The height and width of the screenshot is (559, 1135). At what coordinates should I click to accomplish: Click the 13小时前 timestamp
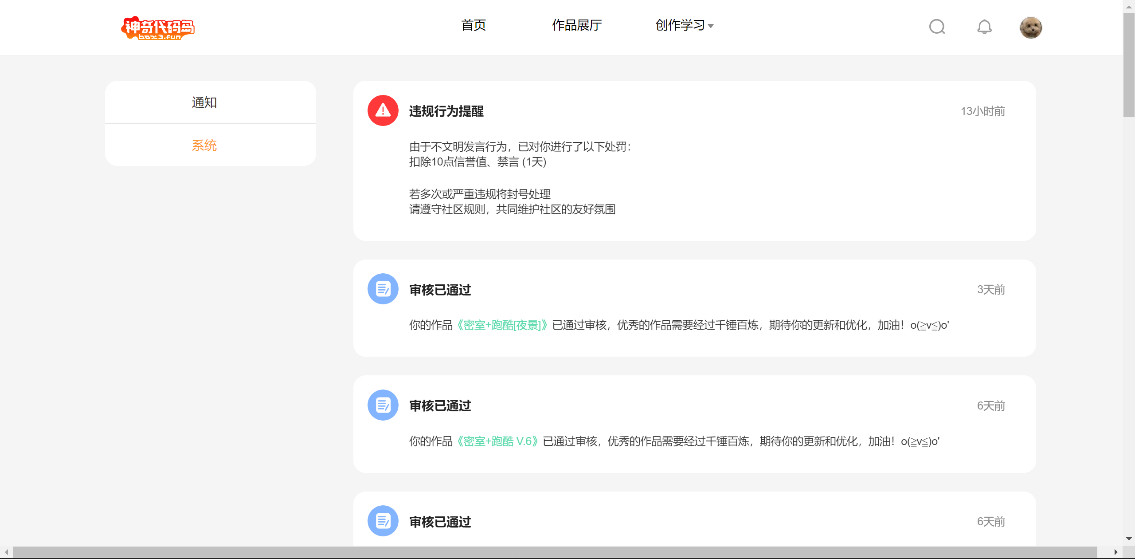tap(982, 111)
